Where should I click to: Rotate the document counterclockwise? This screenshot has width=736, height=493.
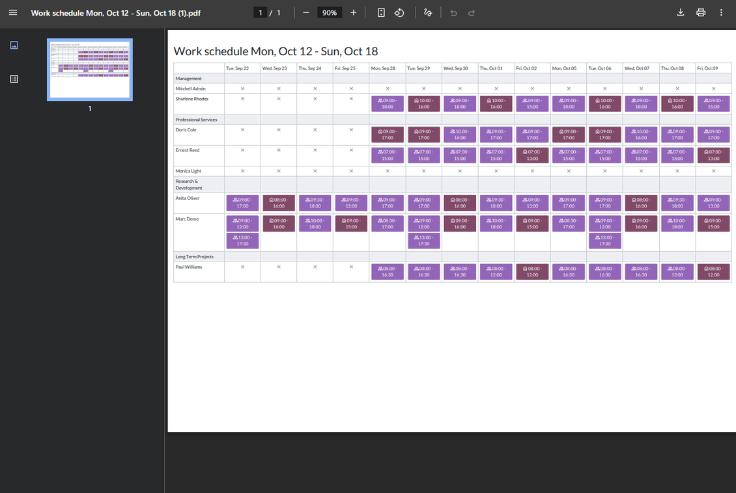coord(399,12)
